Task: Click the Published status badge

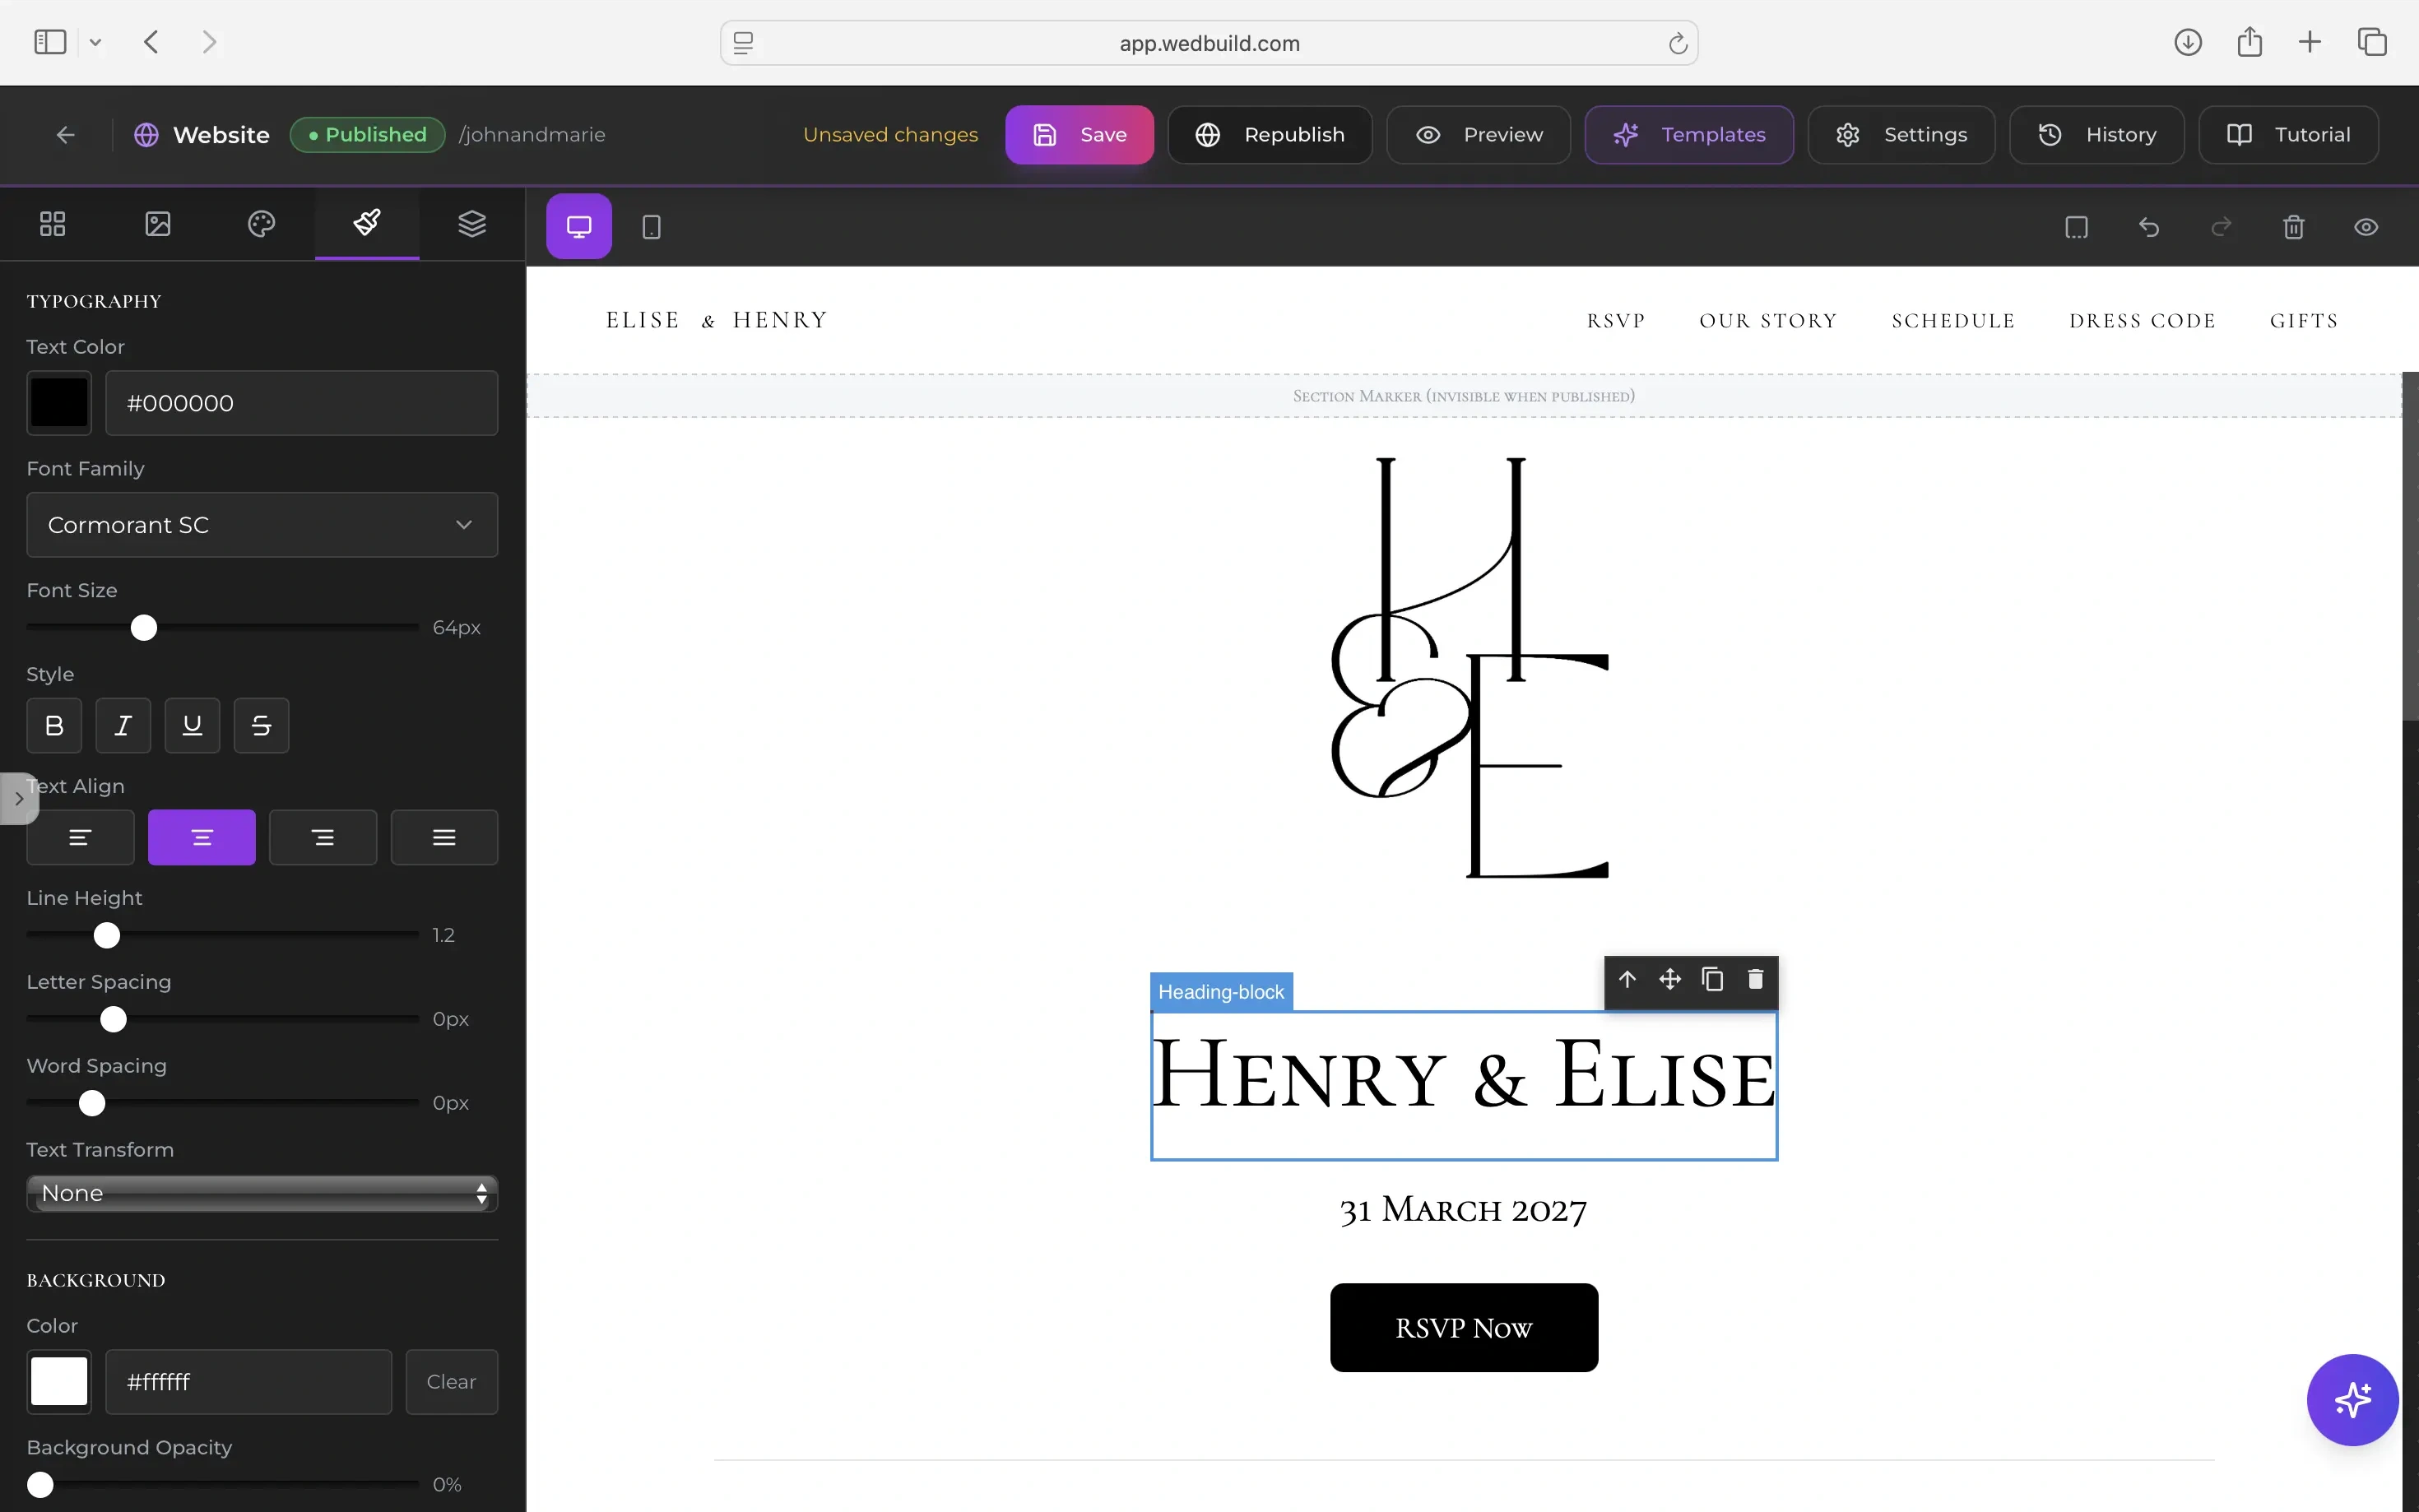Action: point(368,135)
